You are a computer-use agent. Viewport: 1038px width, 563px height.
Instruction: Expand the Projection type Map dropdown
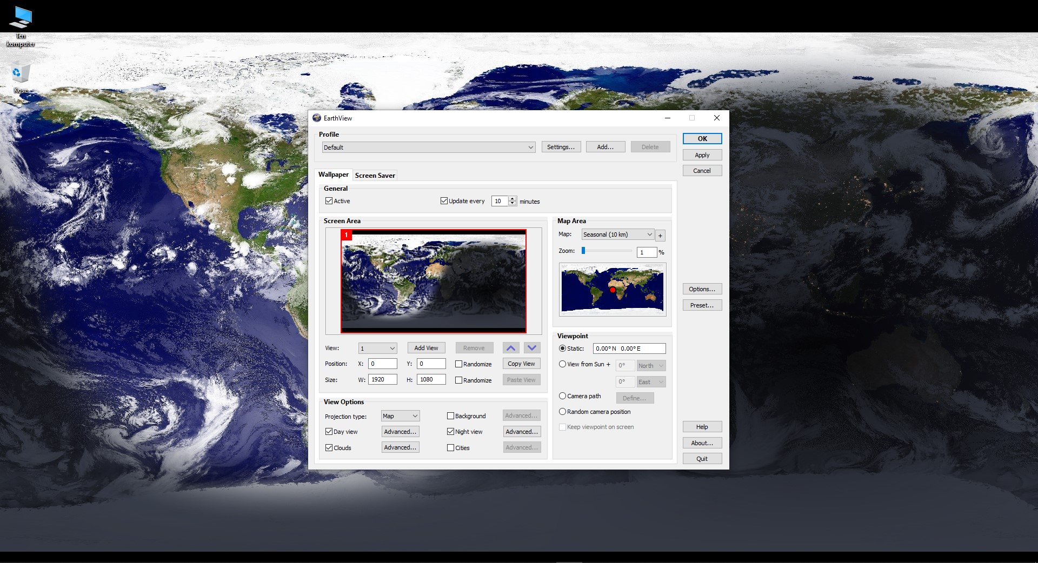tap(400, 416)
